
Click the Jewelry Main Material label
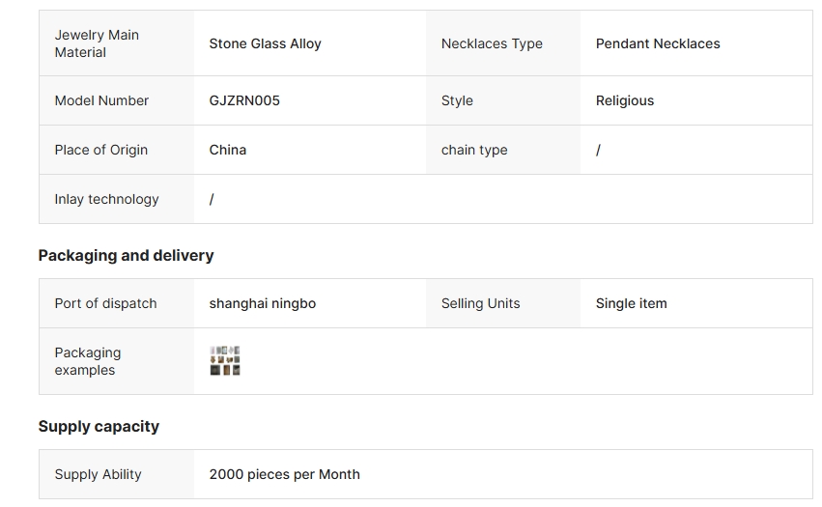point(97,43)
